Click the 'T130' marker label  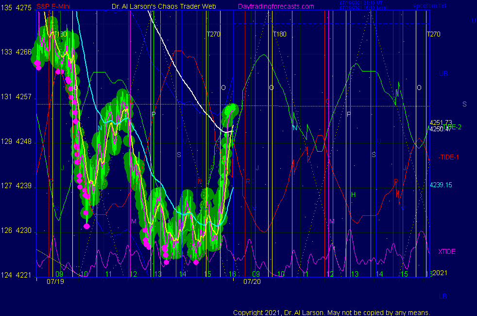point(60,34)
